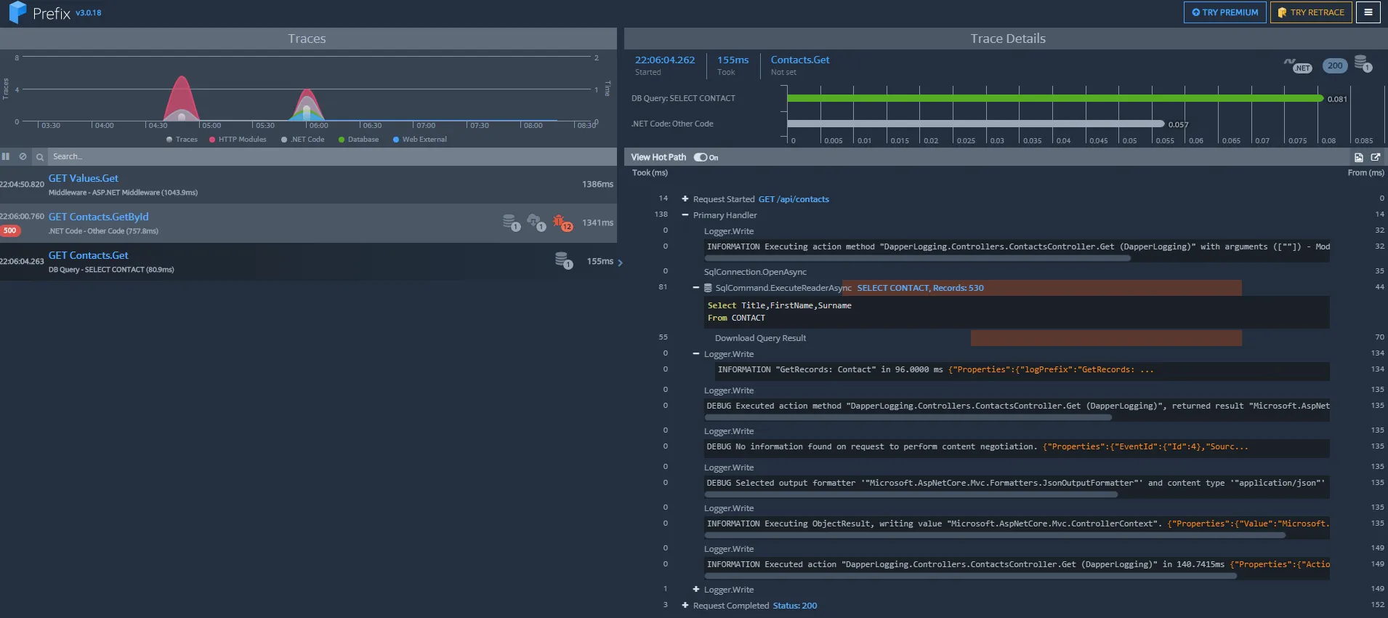This screenshot has width=1388, height=618.
Task: Open the hamburger menu in the top right
Action: [1368, 12]
